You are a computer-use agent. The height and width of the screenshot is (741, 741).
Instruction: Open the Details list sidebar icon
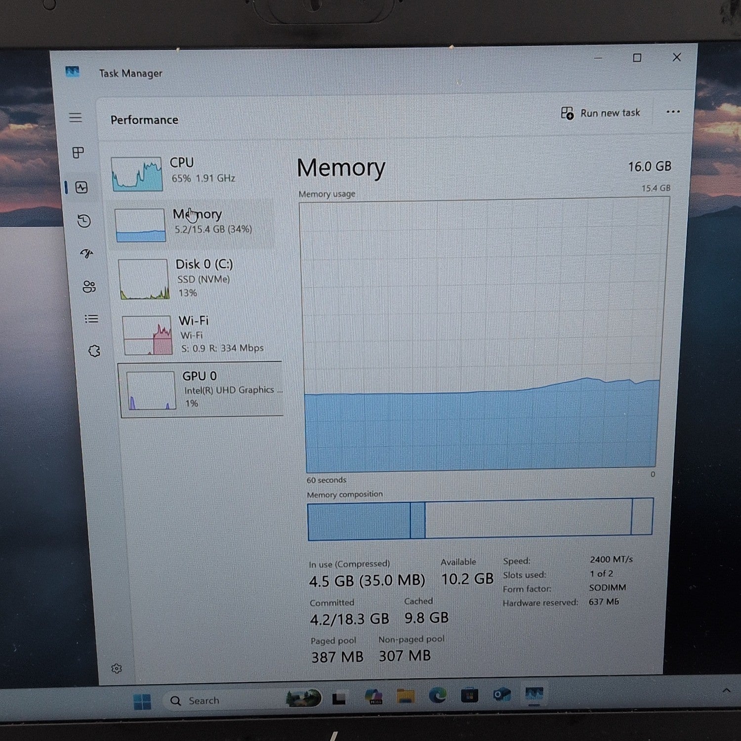pos(91,319)
